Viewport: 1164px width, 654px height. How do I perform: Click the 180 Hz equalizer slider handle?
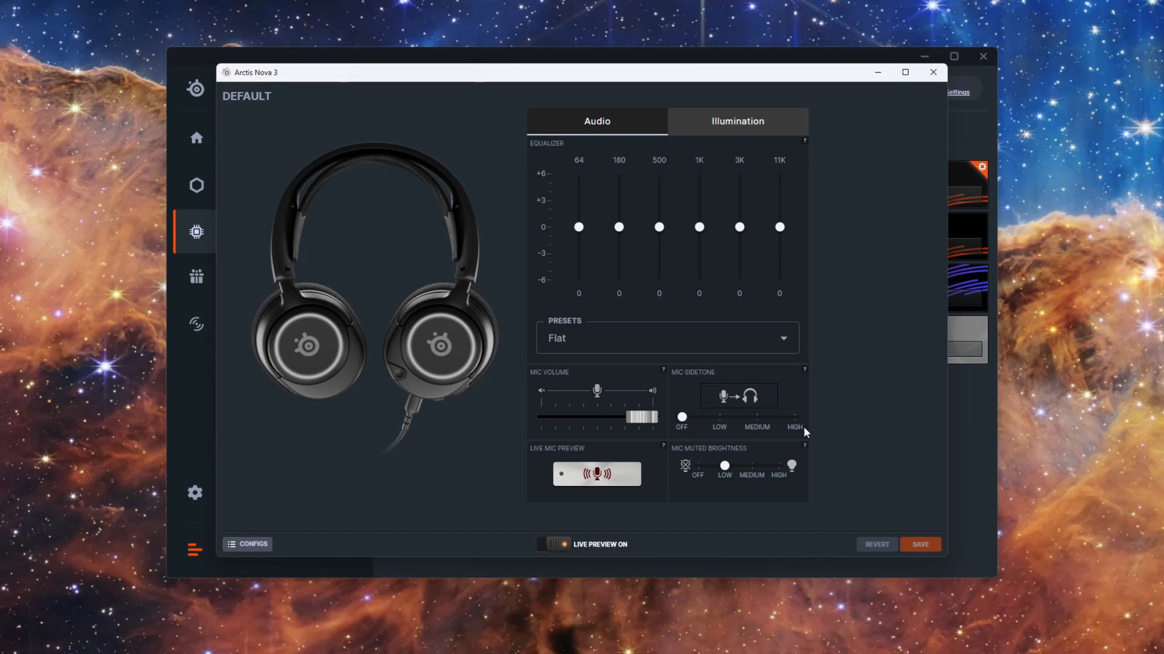619,227
